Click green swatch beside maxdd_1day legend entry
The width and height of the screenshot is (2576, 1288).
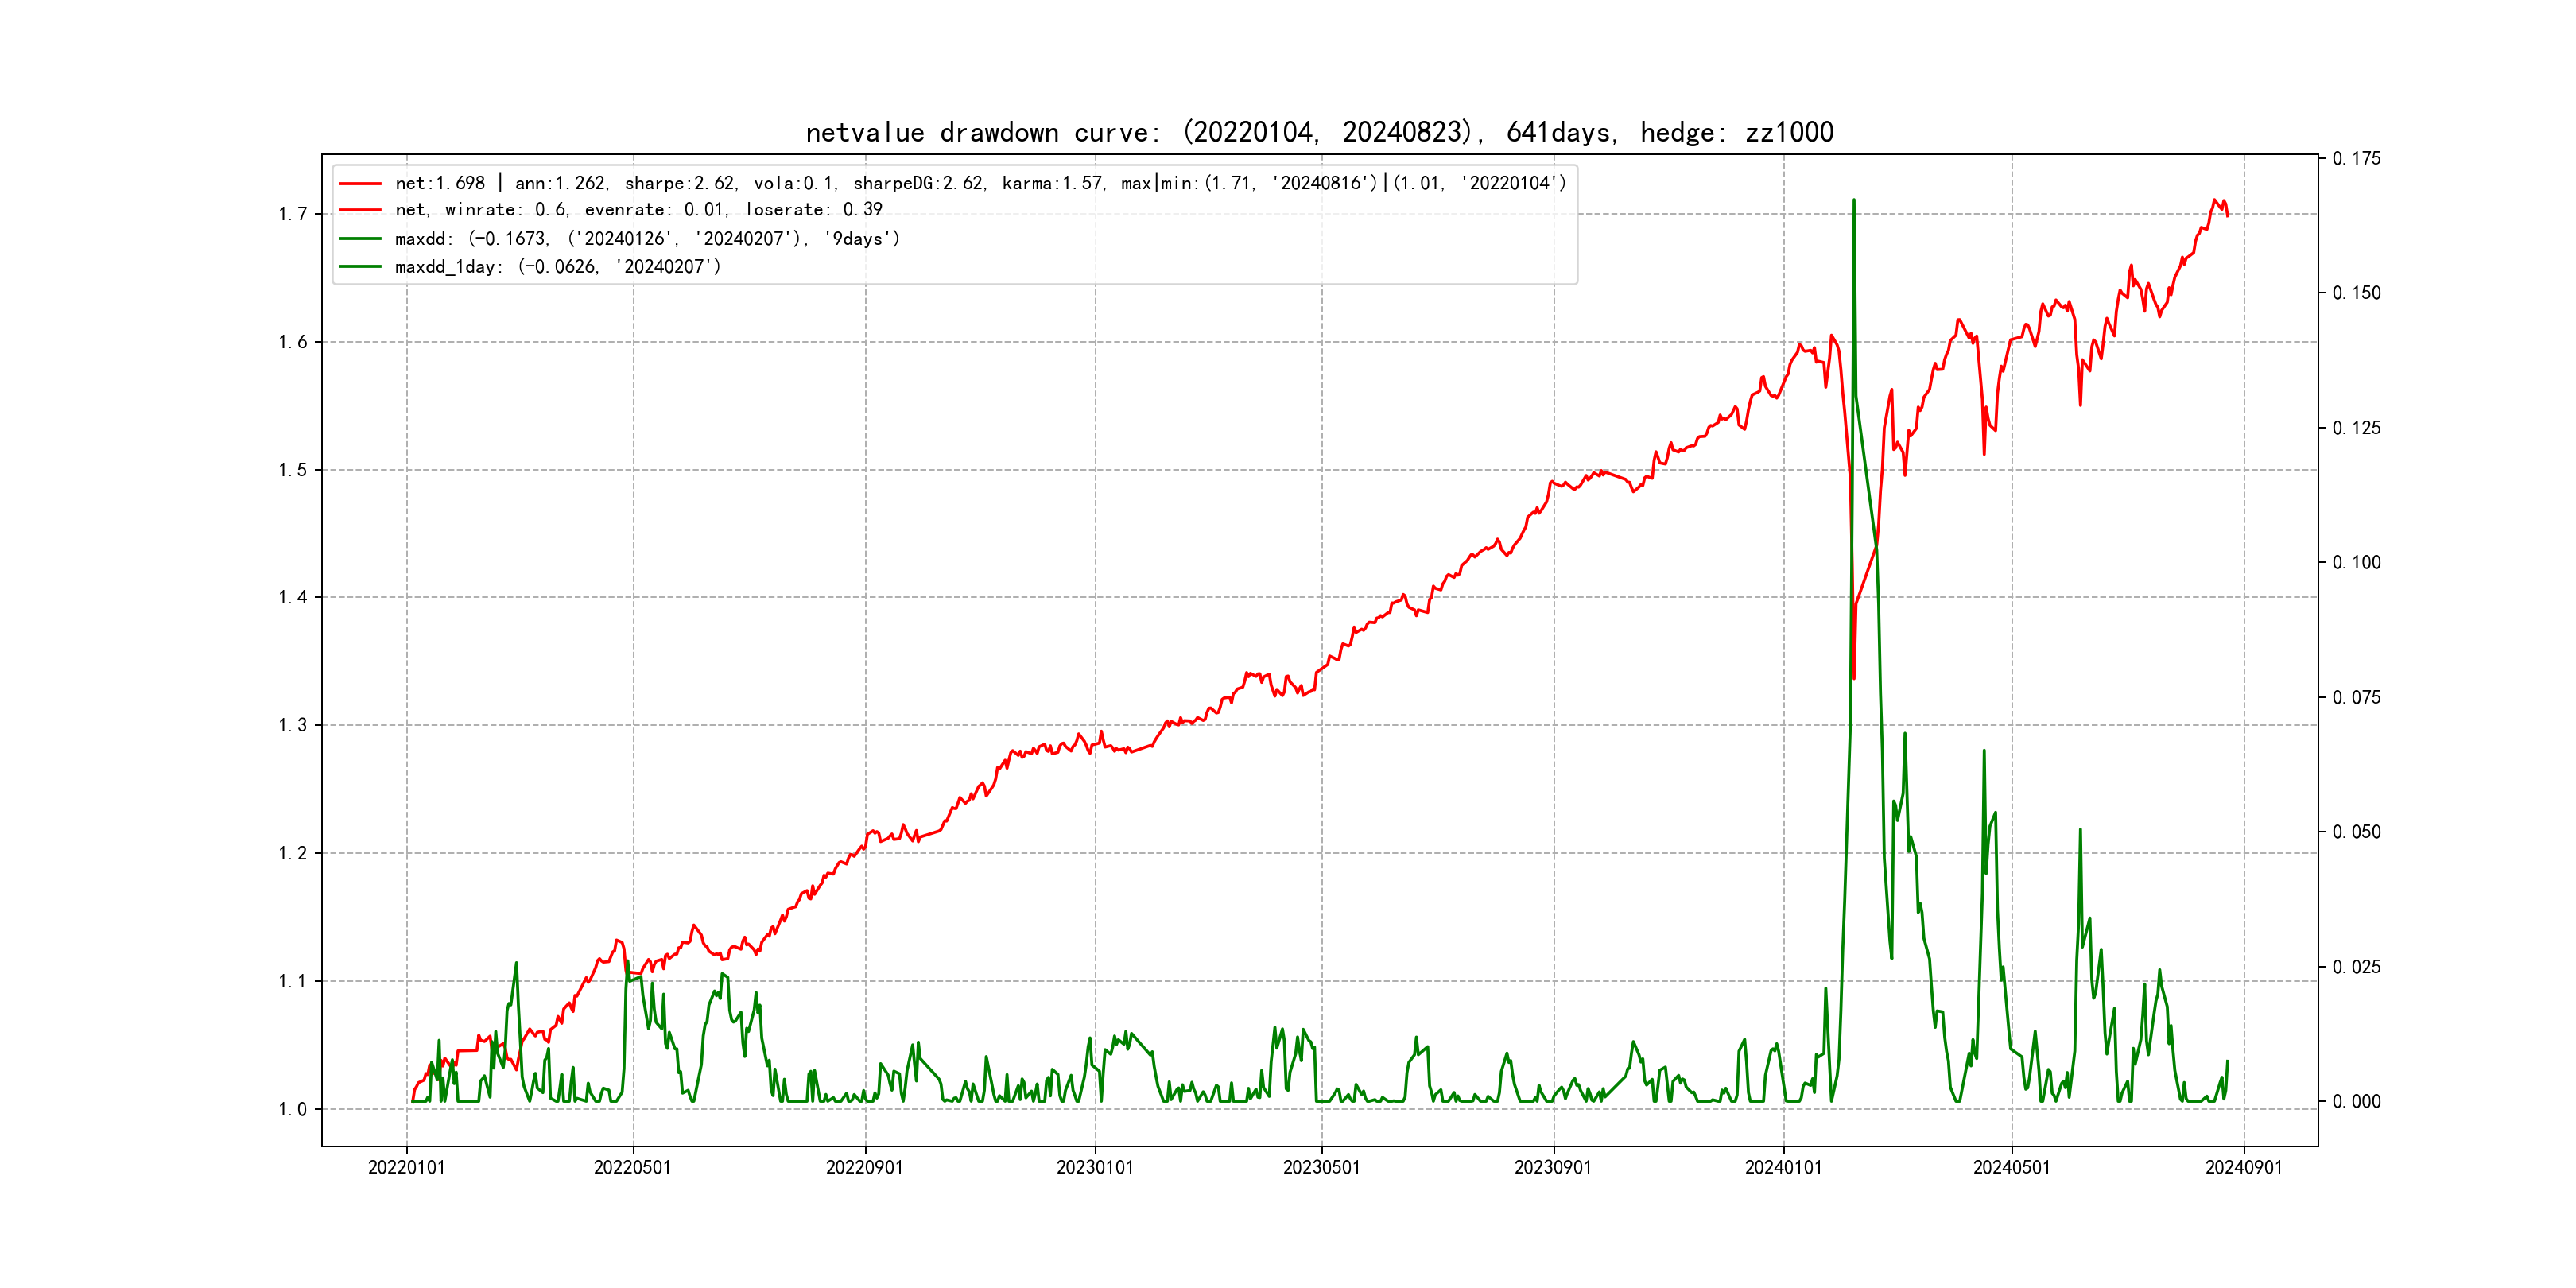[360, 267]
